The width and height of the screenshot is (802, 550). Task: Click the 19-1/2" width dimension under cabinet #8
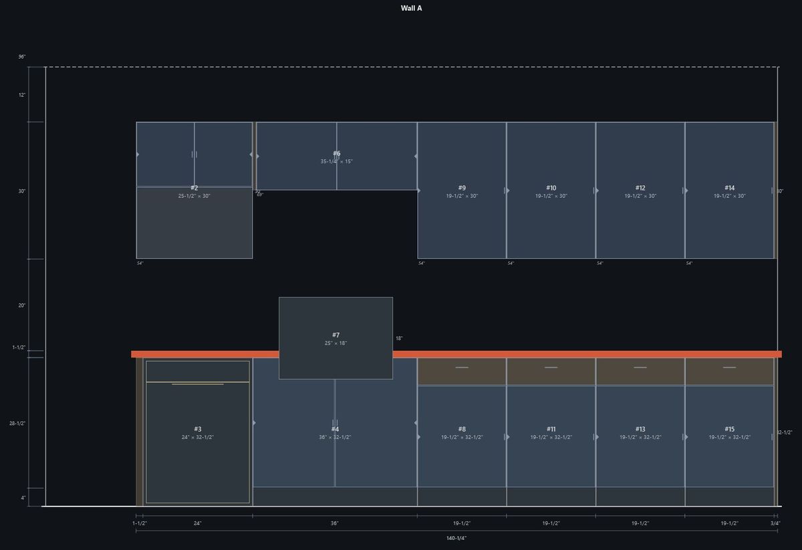point(462,523)
